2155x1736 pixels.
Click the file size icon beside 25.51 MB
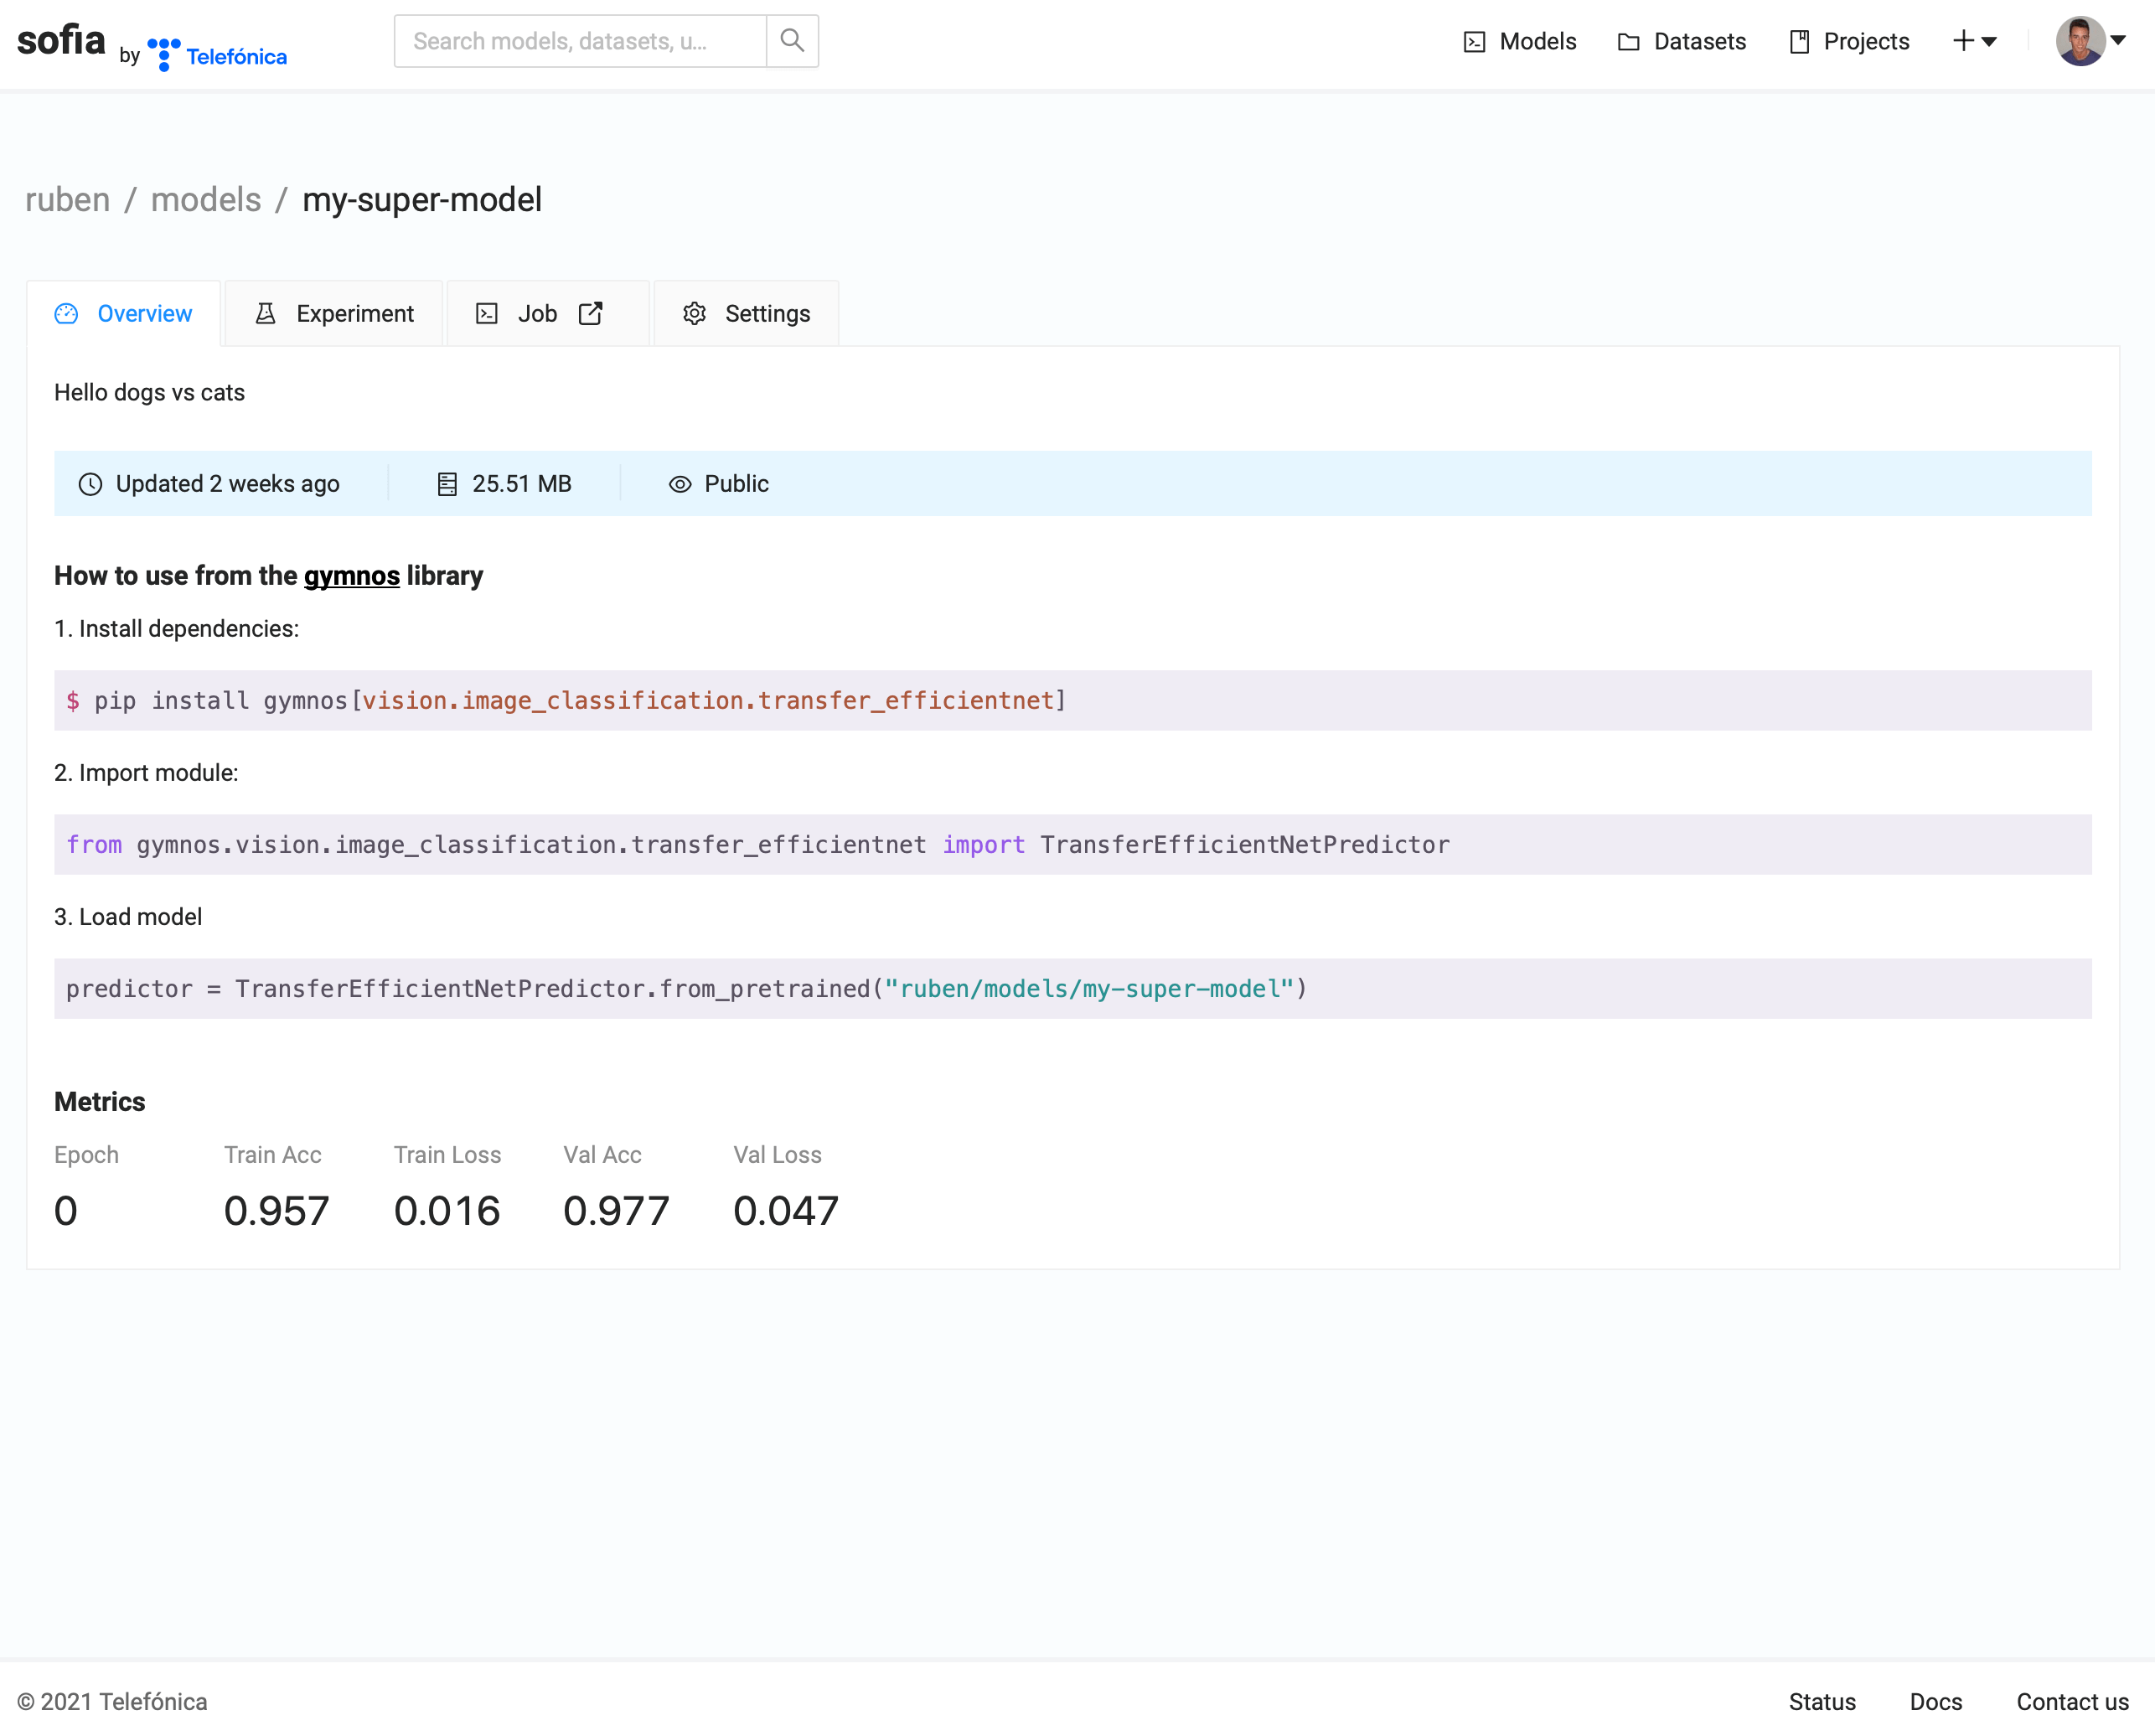click(448, 484)
